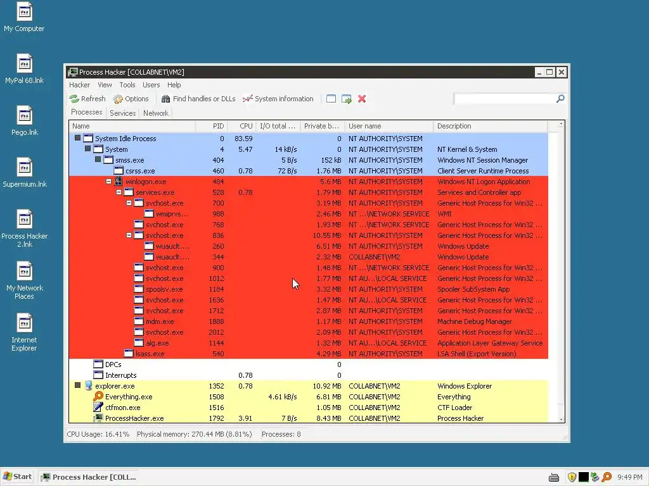Screen dimensions: 649x486
Task: Click the search magnifier icon
Action: 560,98
